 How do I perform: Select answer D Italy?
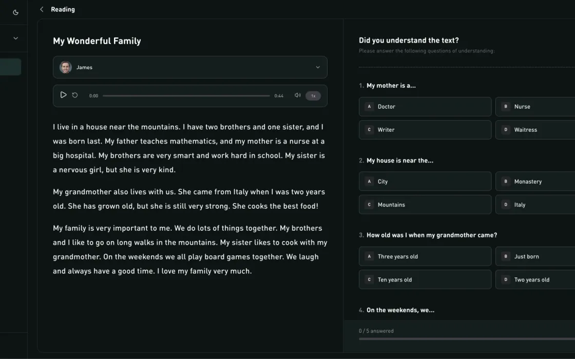[x=535, y=205]
